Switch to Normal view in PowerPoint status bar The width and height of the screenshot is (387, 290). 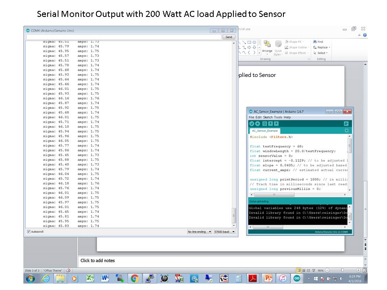click(x=299, y=270)
